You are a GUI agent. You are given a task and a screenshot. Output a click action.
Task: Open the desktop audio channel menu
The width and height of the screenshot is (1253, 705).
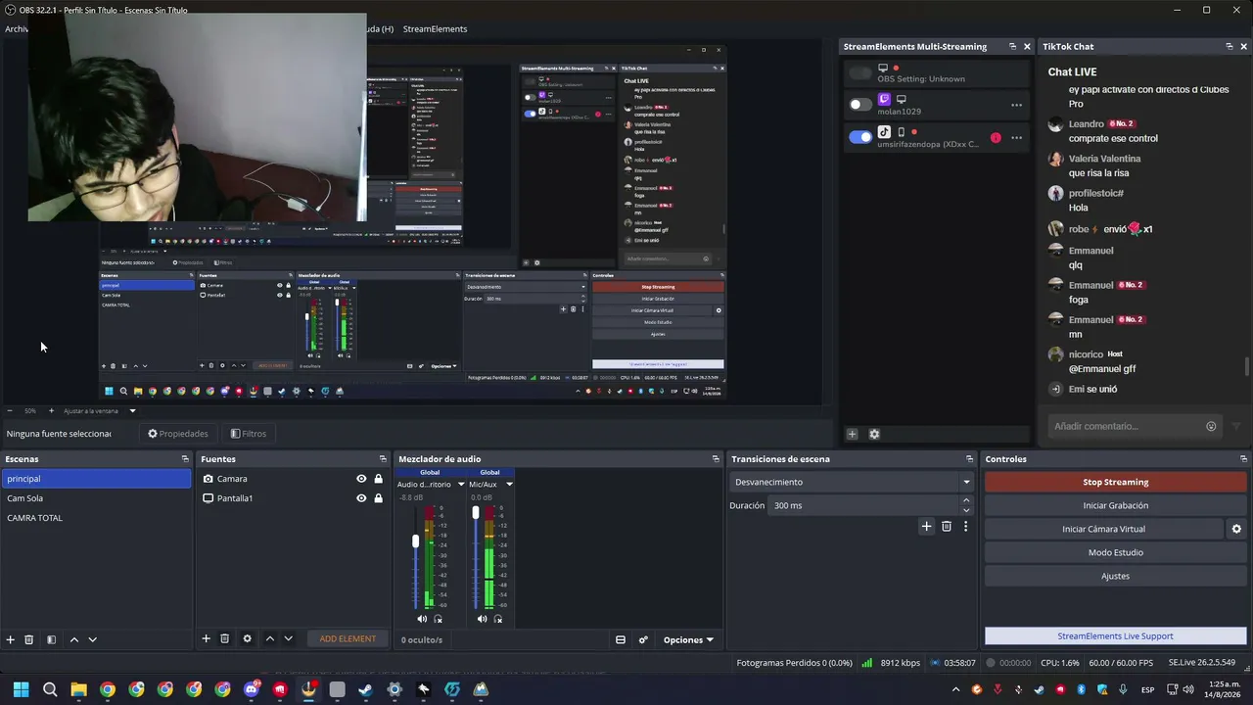(x=461, y=484)
